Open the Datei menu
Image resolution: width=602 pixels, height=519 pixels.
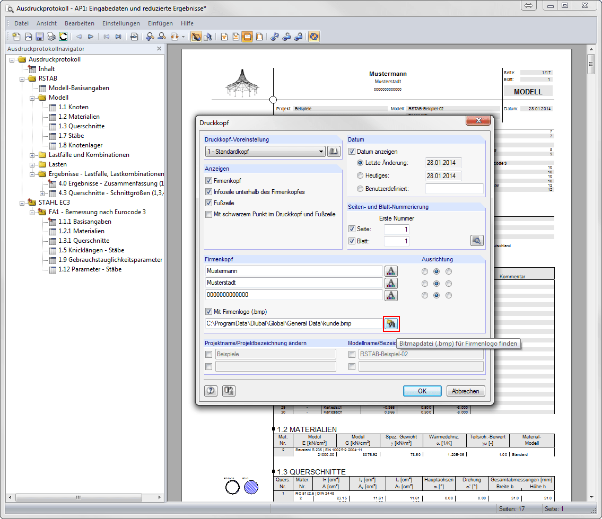coord(22,23)
